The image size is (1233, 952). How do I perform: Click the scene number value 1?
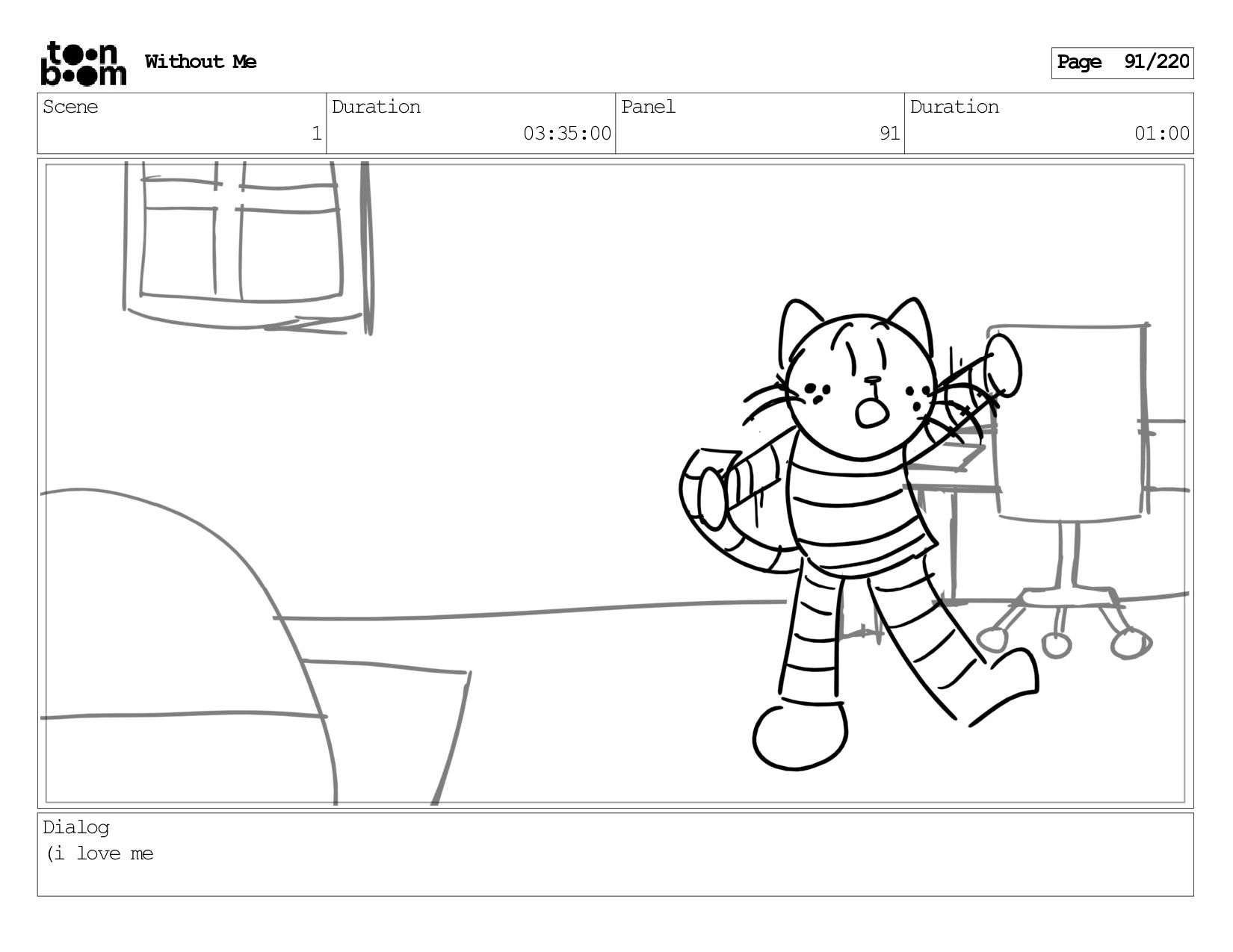click(316, 134)
